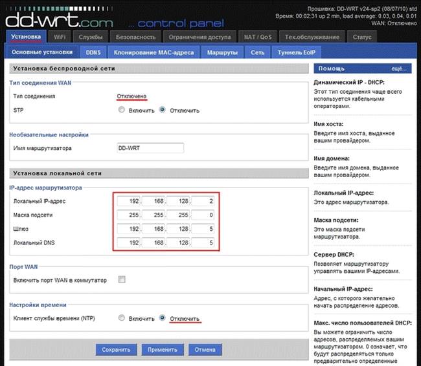
Task: Open the Службы tab
Action: click(x=91, y=37)
